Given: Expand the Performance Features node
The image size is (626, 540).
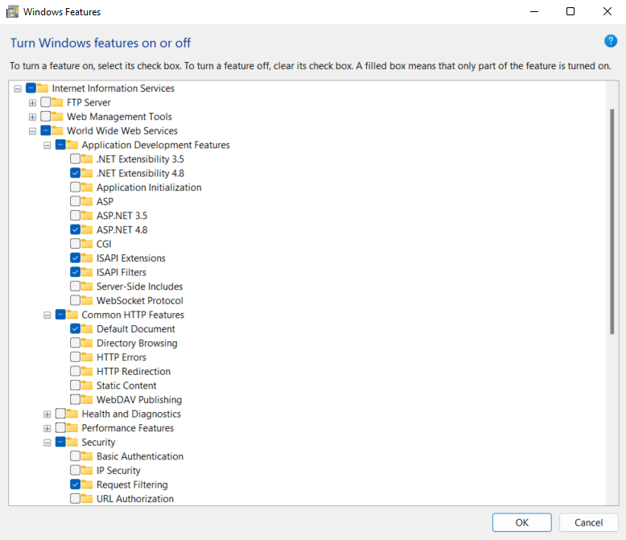Looking at the screenshot, I should 47,428.
